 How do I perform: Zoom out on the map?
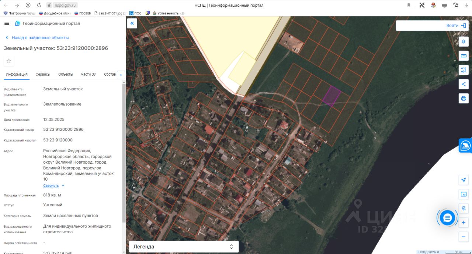coord(464,236)
